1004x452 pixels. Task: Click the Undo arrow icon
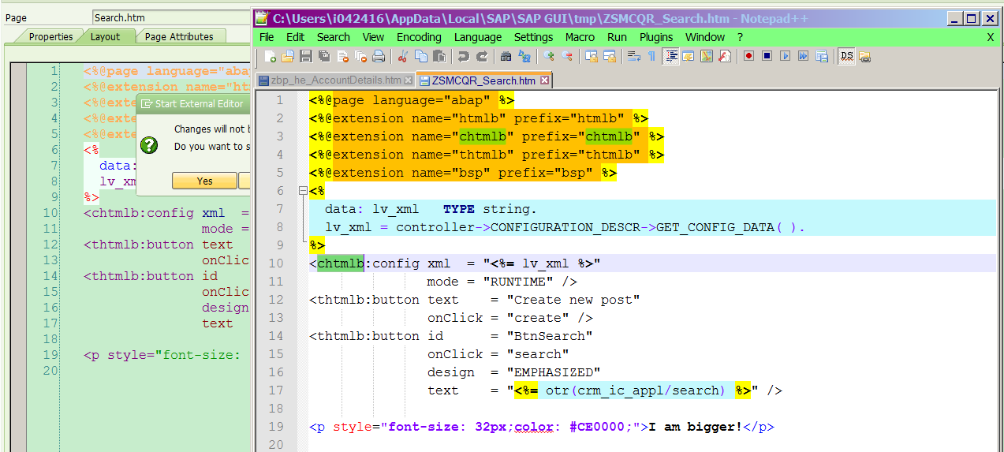pos(464,56)
